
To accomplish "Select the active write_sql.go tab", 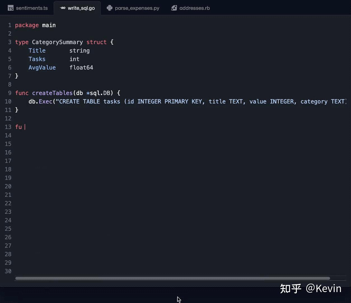I will click(81, 8).
